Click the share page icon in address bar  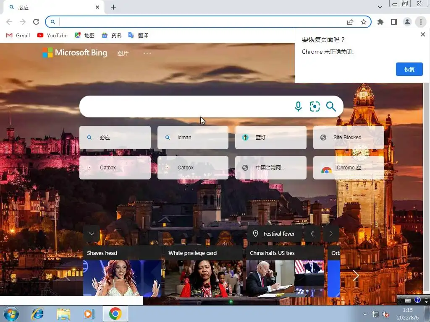tap(350, 22)
